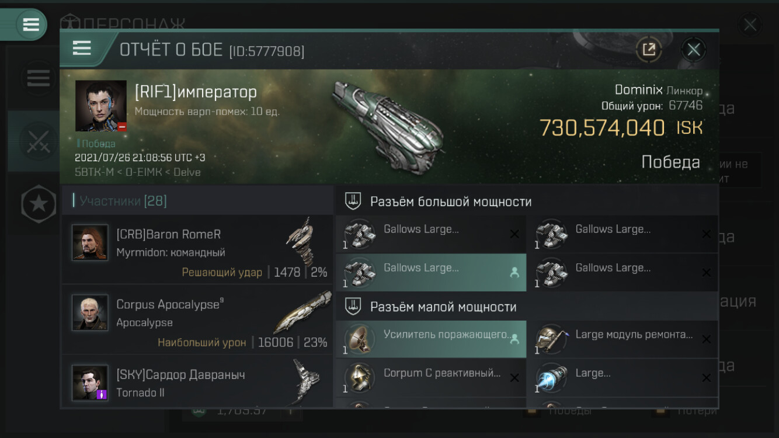779x438 pixels.
Task: Close the battle report window
Action: pos(694,50)
